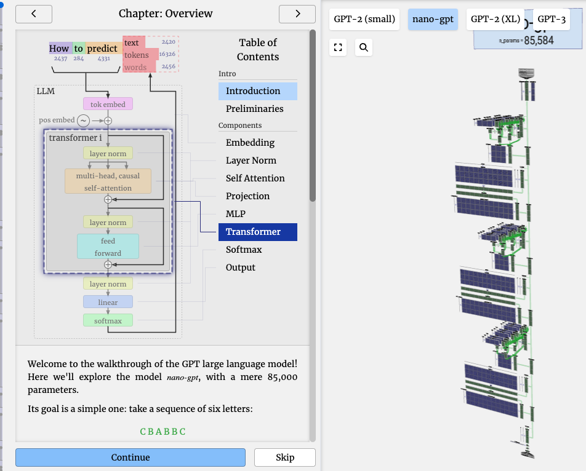This screenshot has height=471, width=586.
Task: Click the magnifier search icon
Action: (364, 47)
